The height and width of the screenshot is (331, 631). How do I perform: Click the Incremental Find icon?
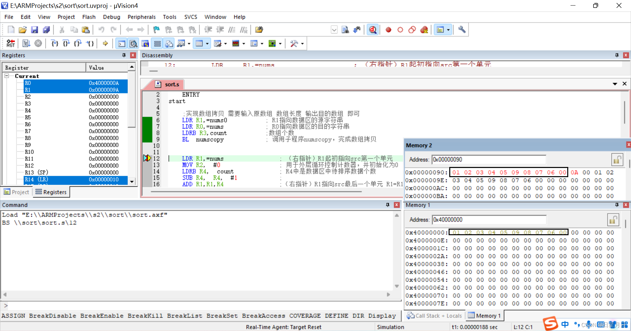tap(357, 30)
